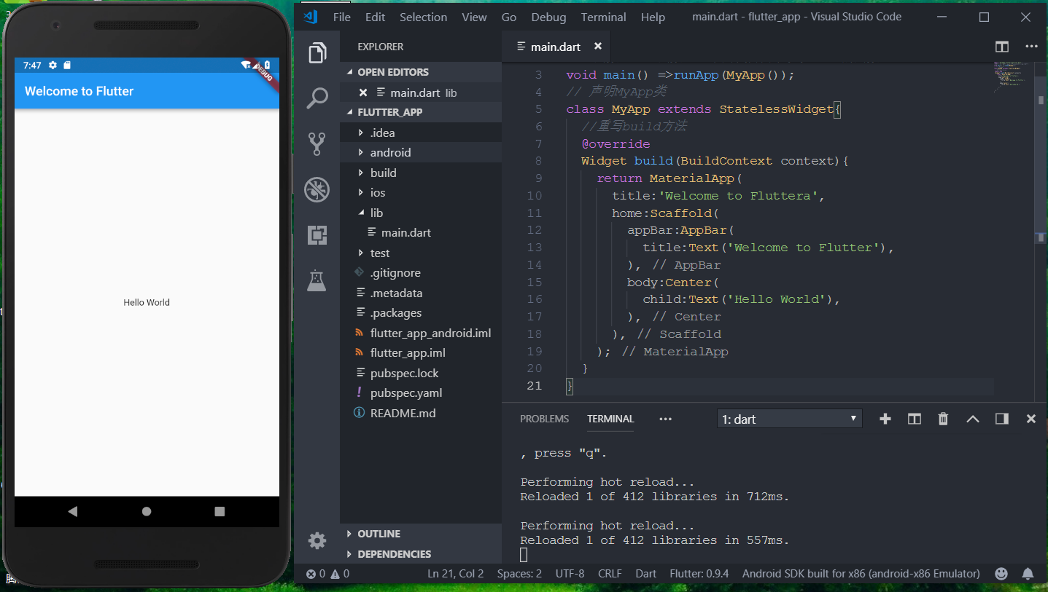Viewport: 1048px width, 592px height.
Task: Click the Flutter: 0.9.4 status item
Action: [x=699, y=574]
